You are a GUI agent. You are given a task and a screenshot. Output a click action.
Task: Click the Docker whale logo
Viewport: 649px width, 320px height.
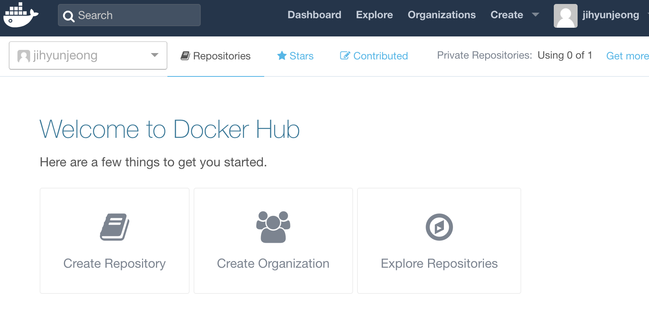(21, 15)
